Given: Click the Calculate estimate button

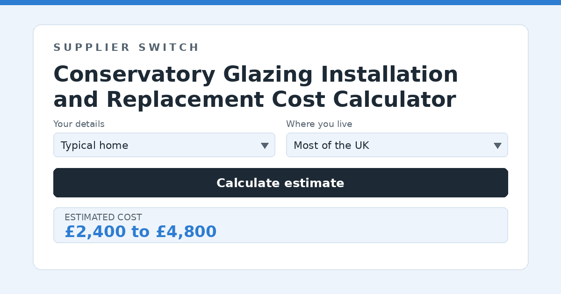Looking at the screenshot, I should tap(280, 183).
